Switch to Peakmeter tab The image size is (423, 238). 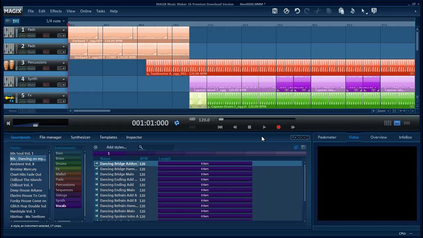click(x=327, y=137)
